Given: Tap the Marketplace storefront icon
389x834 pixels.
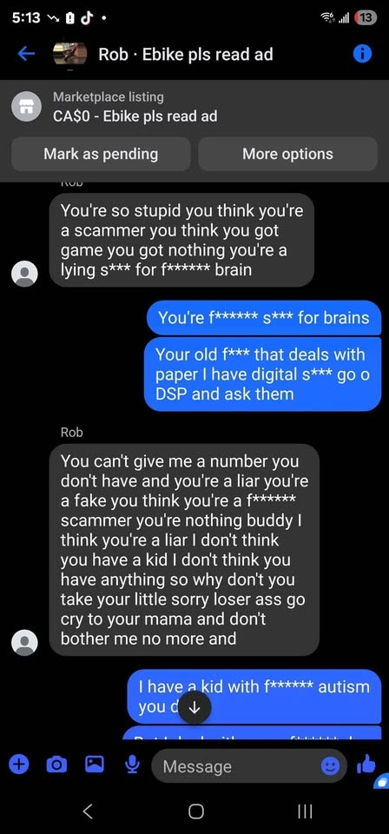Looking at the screenshot, I should coord(25,106).
